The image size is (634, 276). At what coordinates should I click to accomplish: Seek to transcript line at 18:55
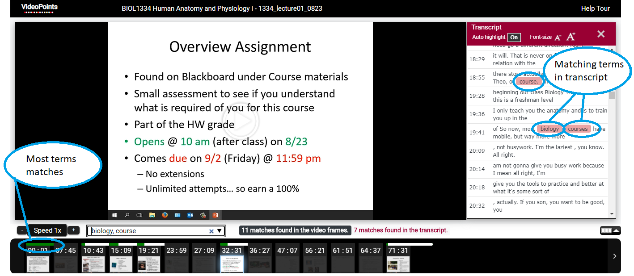coord(538,78)
